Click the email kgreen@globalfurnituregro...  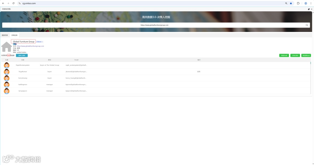click(x=76, y=85)
